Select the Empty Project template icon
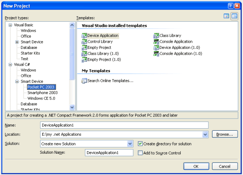Viewport: 243px width, 175px height. [x=84, y=48]
